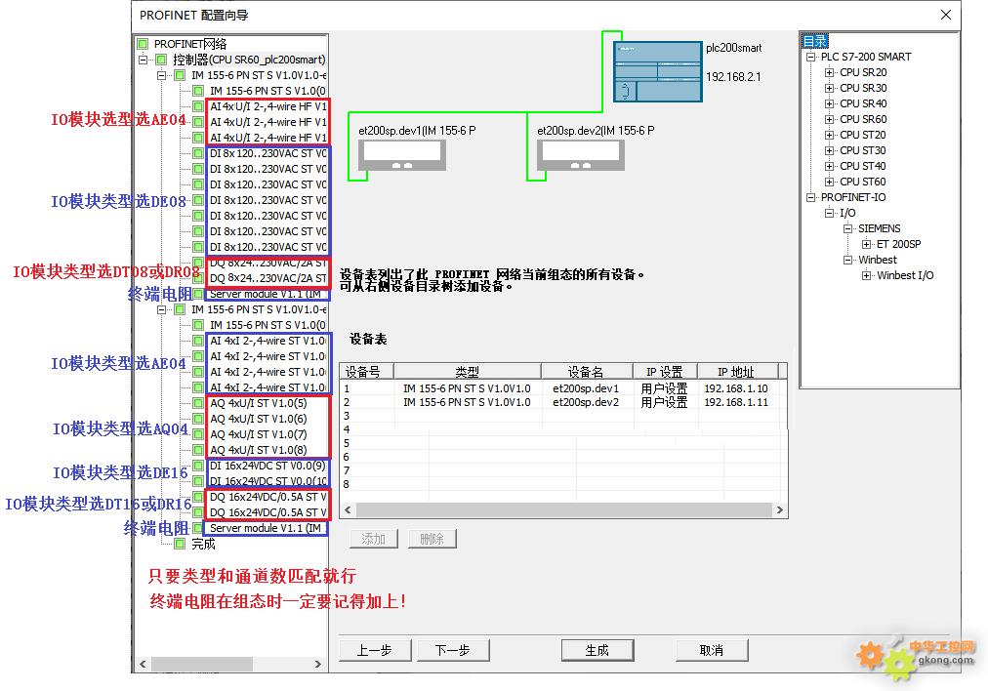Expand the CPU ST20 catalog node
This screenshot has height=691, width=988.
(829, 135)
